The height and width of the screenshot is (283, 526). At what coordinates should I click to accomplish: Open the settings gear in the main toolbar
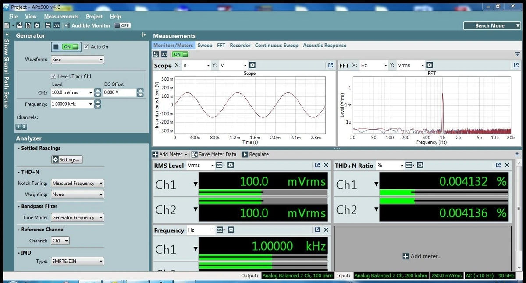click(37, 25)
